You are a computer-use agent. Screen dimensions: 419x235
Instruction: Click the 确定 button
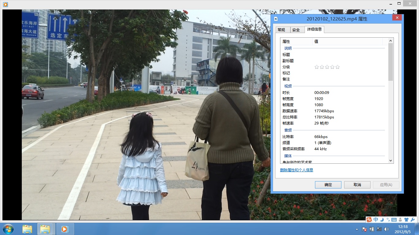328,185
